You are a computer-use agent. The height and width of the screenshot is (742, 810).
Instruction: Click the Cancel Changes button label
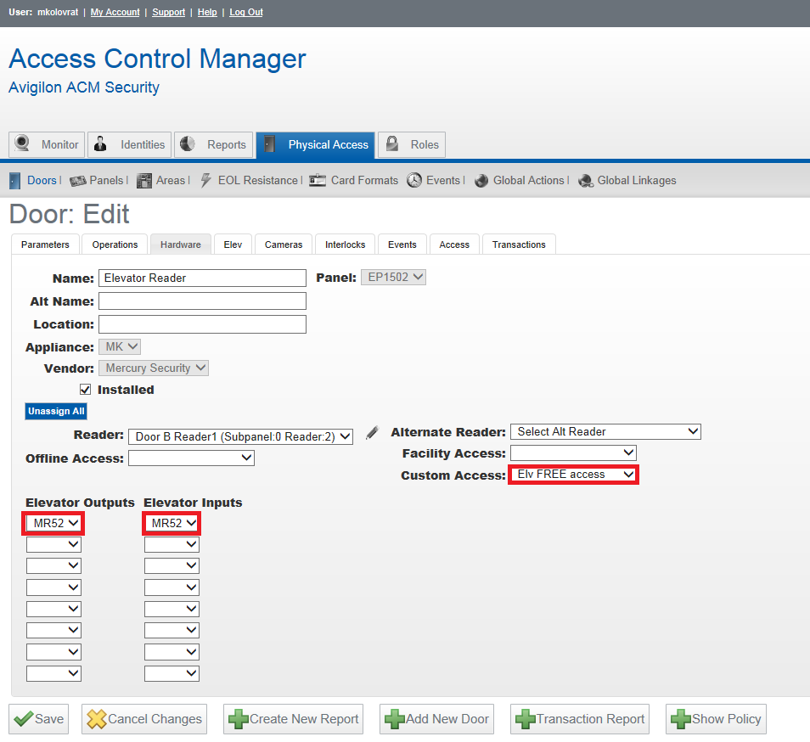point(155,719)
